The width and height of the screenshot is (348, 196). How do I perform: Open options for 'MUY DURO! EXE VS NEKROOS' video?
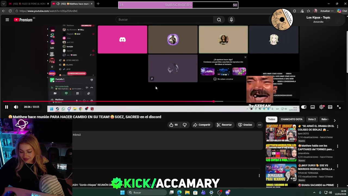tap(337, 166)
